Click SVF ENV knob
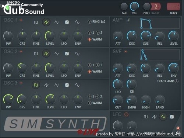 pos(173,68)
